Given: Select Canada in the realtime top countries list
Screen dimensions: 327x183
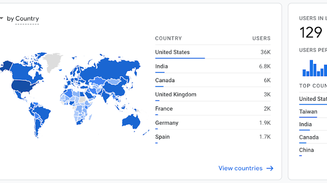Looking at the screenshot, I should pos(309,137).
